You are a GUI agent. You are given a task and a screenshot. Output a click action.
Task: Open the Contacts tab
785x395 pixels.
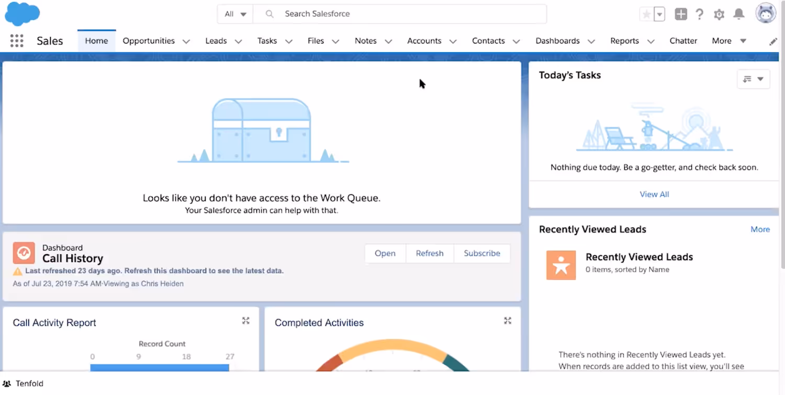(488, 41)
